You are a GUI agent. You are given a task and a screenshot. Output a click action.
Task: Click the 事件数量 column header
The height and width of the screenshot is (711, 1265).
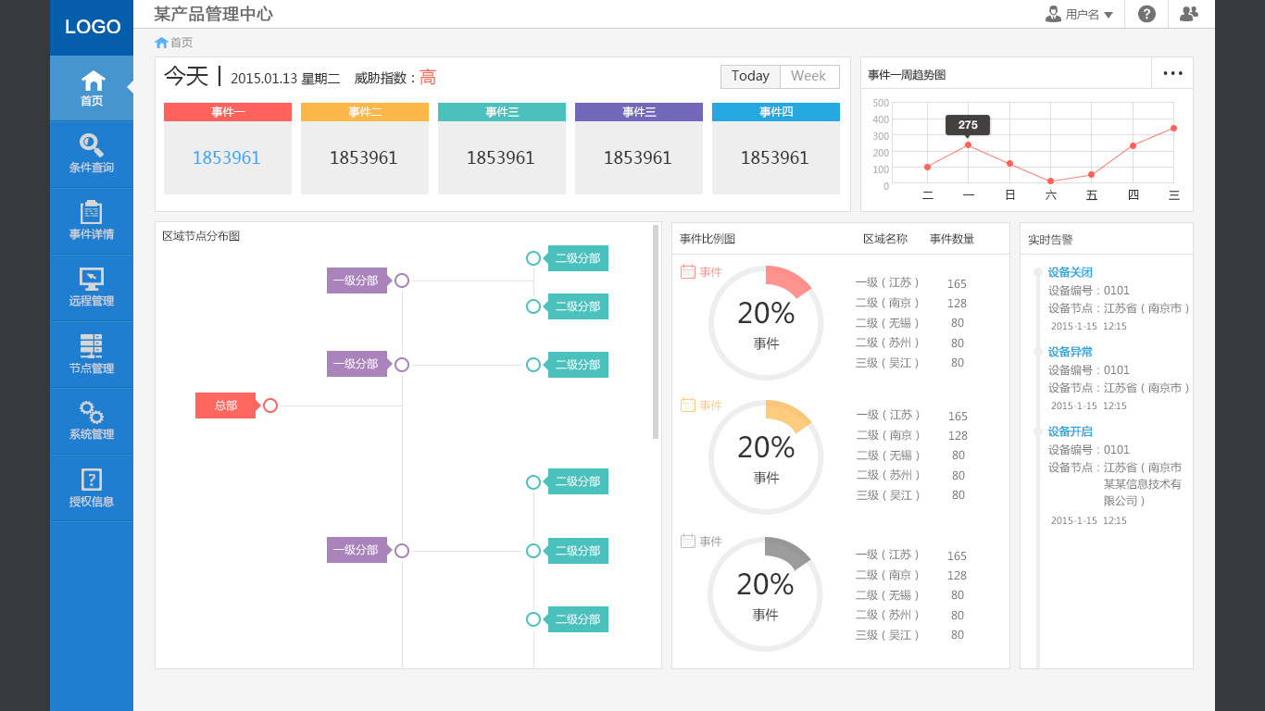coord(952,239)
